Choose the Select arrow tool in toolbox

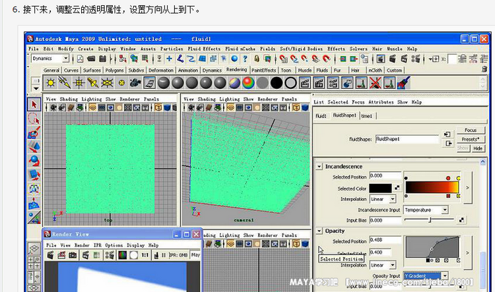[x=34, y=104]
